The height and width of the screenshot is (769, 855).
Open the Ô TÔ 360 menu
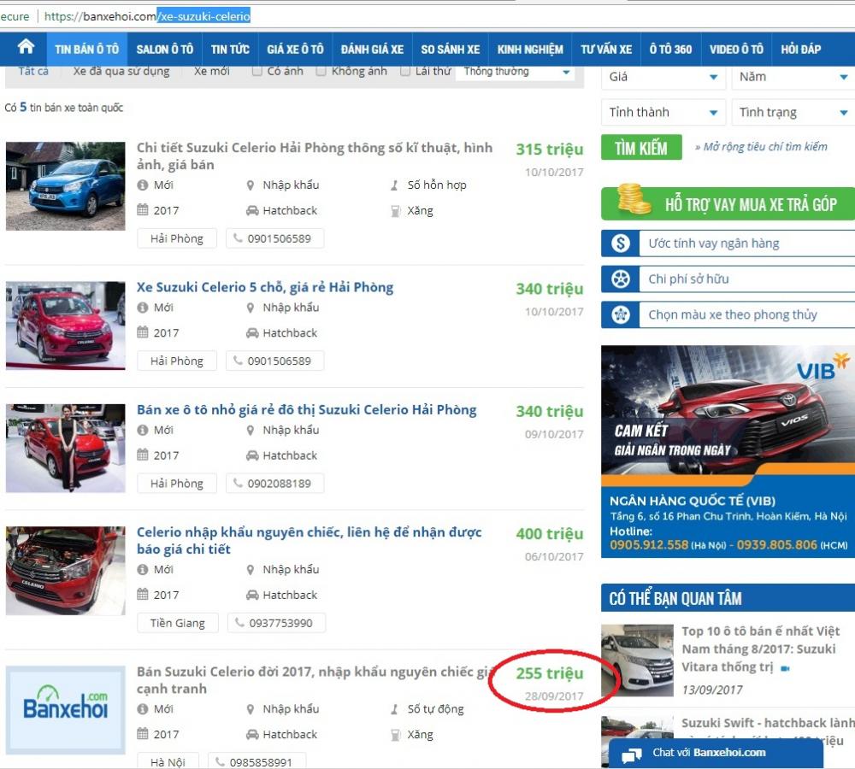(x=670, y=49)
